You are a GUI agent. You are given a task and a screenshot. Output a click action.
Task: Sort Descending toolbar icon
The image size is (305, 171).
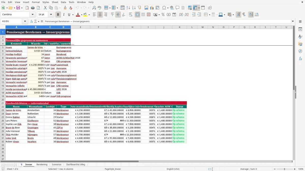point(134,8)
